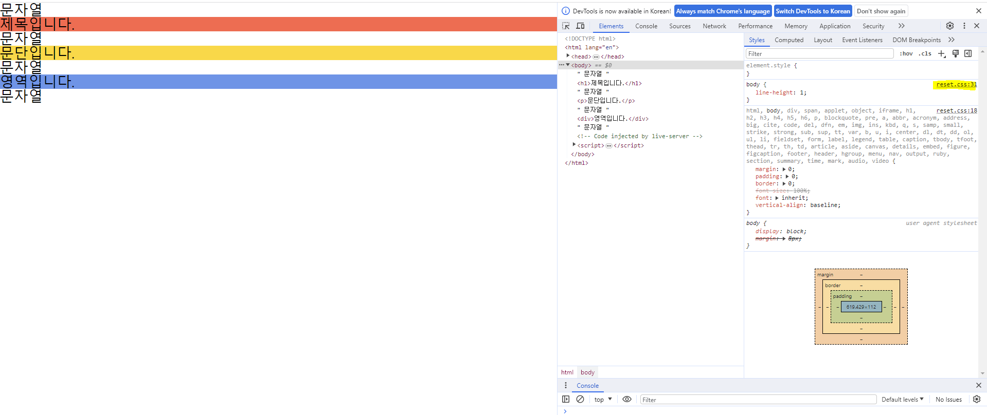This screenshot has width=987, height=415.
Task: Open DevTools settings gear
Action: (950, 26)
